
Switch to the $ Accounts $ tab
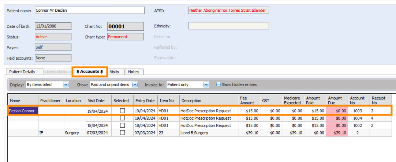coord(90,72)
